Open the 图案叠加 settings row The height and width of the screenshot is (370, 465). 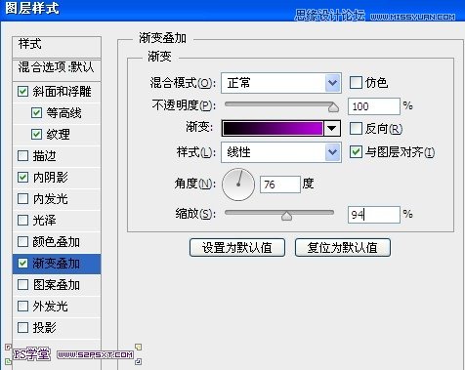pos(57,285)
